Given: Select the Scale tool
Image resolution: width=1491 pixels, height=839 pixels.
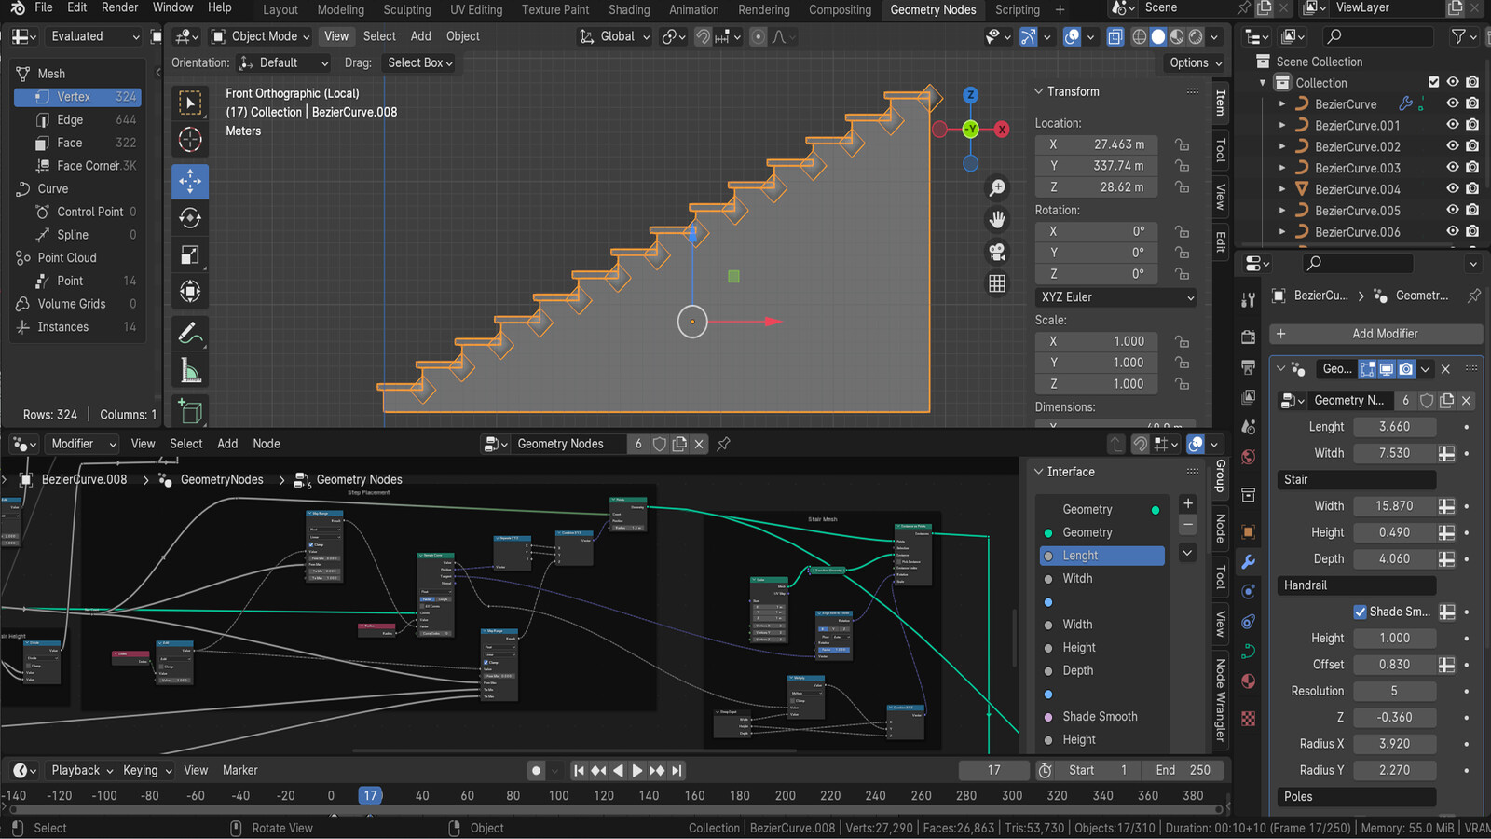Looking at the screenshot, I should 190,254.
